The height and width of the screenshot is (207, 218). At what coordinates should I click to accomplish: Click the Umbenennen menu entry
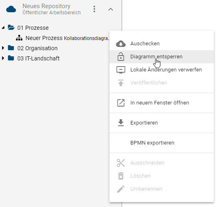click(162, 189)
